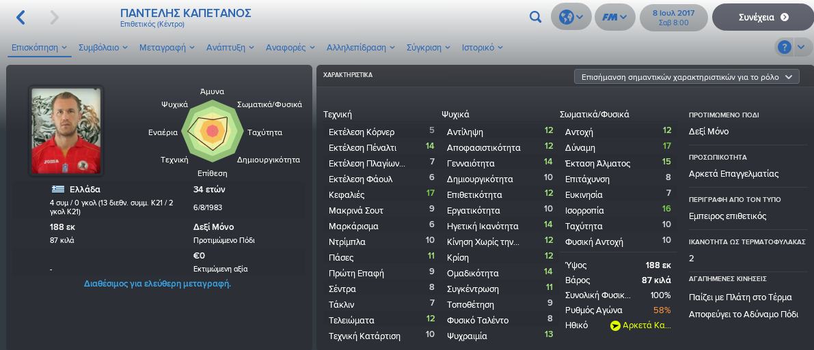
Task: Open the Επισκόπηση dropdown menu
Action: tap(39, 47)
